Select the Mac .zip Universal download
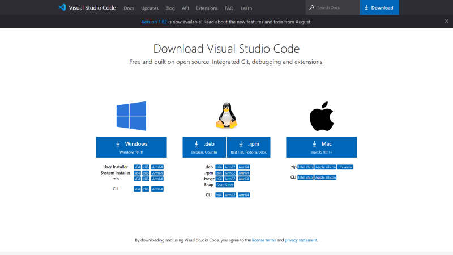This screenshot has width=453, height=255. (345, 167)
